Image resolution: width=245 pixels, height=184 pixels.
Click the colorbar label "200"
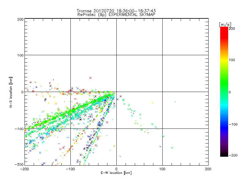232,29
